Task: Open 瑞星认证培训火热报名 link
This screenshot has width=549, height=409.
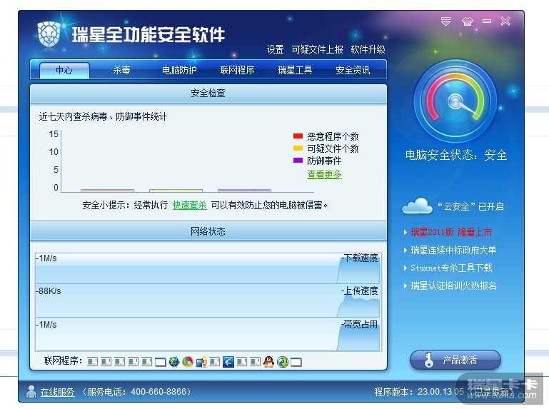Action: pyautogui.click(x=453, y=286)
